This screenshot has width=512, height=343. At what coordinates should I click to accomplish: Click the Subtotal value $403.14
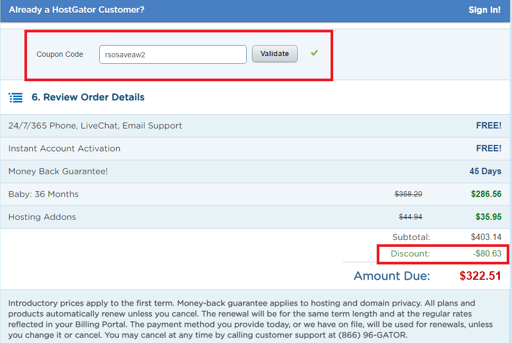point(487,237)
